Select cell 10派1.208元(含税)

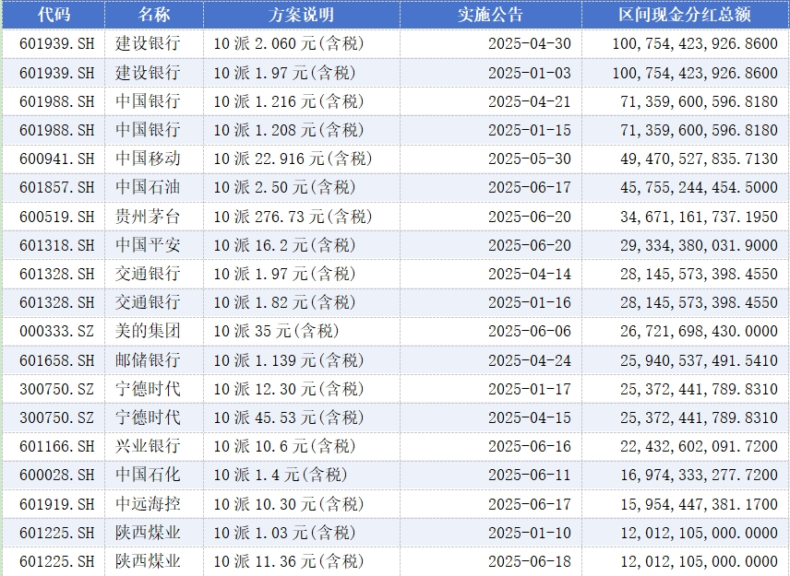(301, 130)
